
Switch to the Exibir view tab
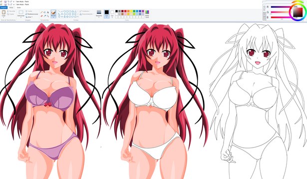(x=19, y=7)
